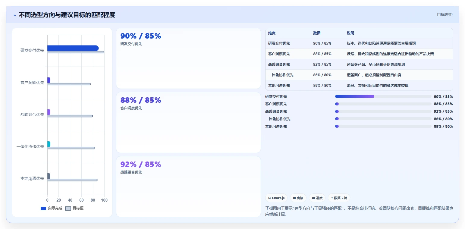Toggle the 目标值 legend series
This screenshot has width=465, height=229.
coord(74,208)
